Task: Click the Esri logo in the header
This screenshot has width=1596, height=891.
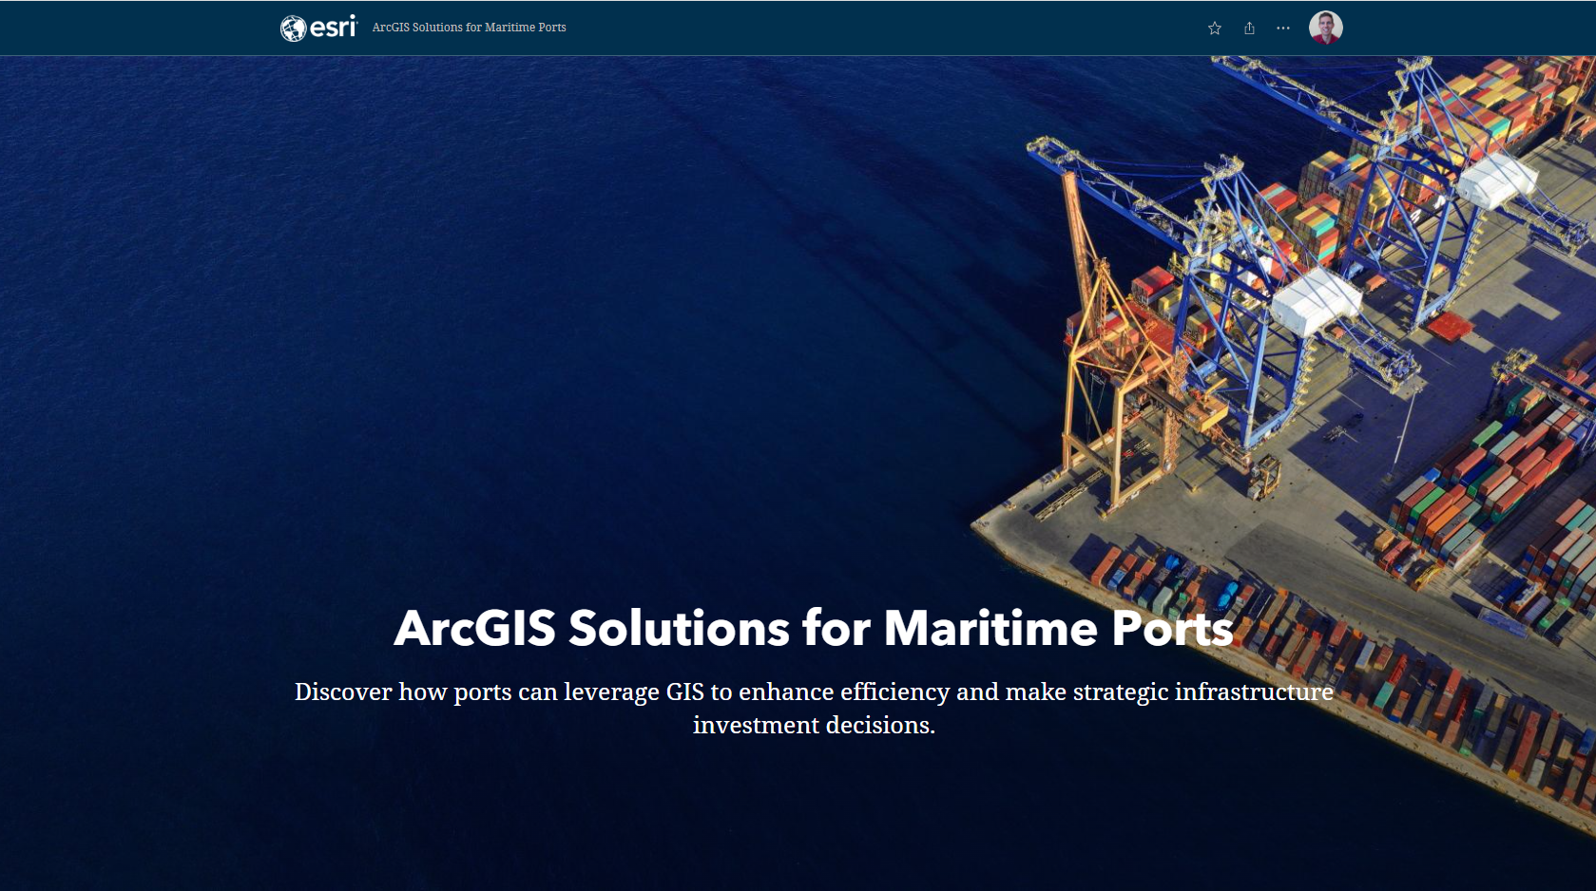Action: point(318,28)
